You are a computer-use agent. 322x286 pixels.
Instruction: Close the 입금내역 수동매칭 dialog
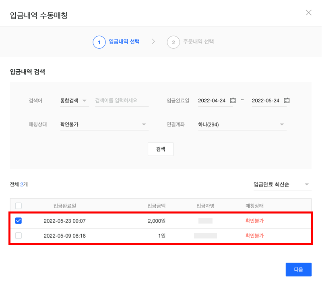[308, 13]
